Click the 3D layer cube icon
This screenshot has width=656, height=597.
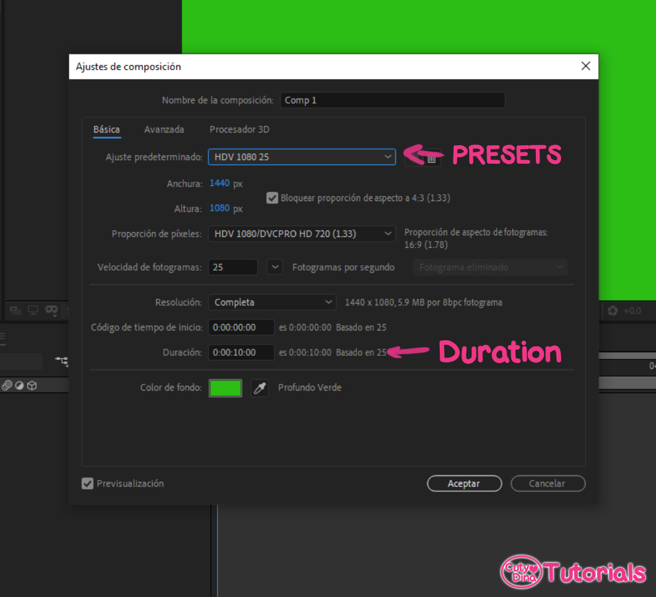(x=32, y=386)
